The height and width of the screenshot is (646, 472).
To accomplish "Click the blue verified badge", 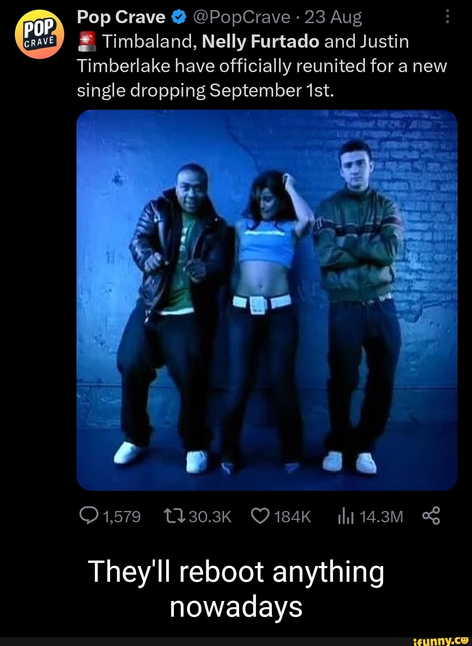I will [179, 17].
